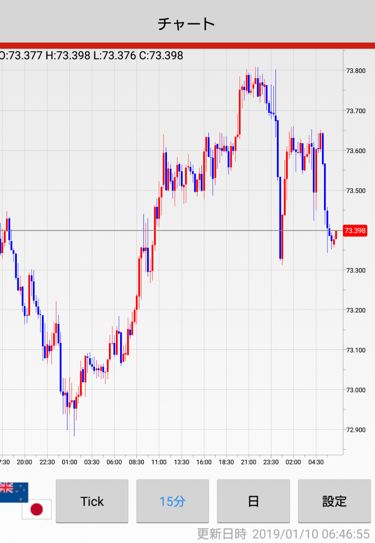
Task: Tap the 16:00 time axis label
Action: pos(204,462)
